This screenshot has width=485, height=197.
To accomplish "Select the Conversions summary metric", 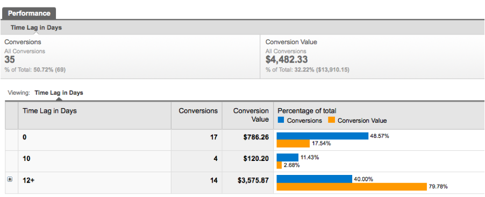I will click(x=130, y=57).
